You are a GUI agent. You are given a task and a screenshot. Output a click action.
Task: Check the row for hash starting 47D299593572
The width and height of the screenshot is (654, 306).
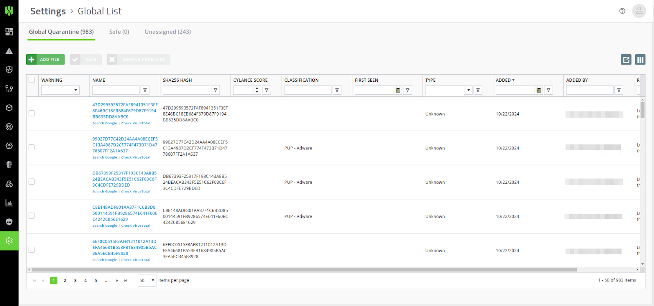pos(31,113)
